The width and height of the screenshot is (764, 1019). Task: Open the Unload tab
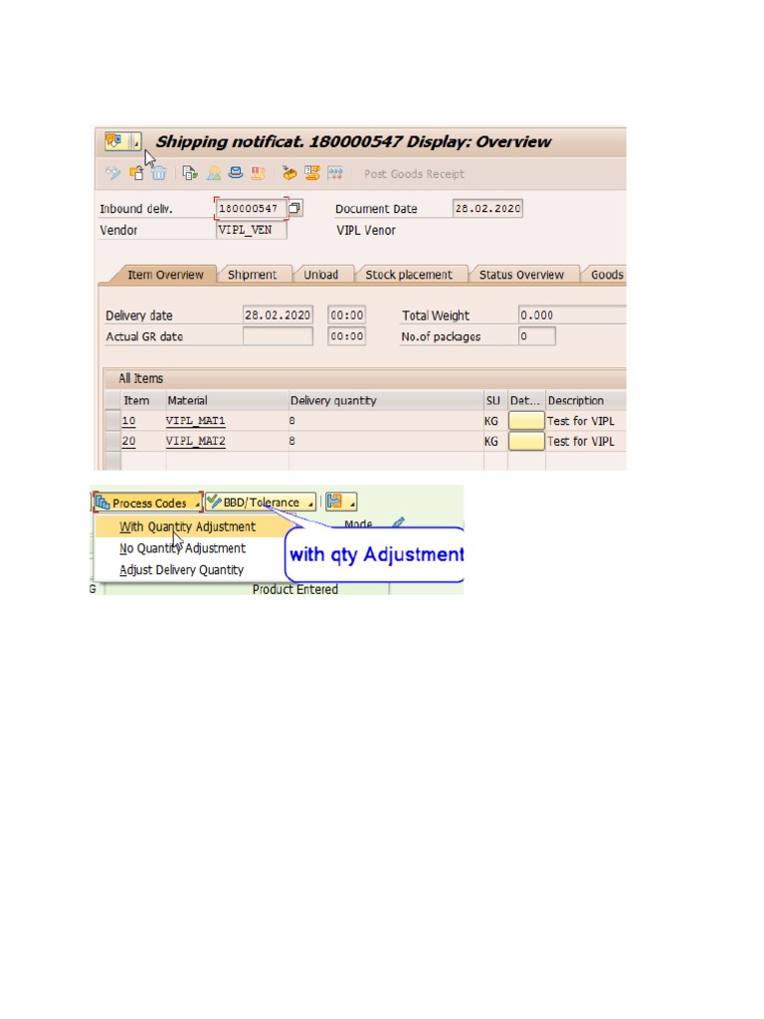321,275
